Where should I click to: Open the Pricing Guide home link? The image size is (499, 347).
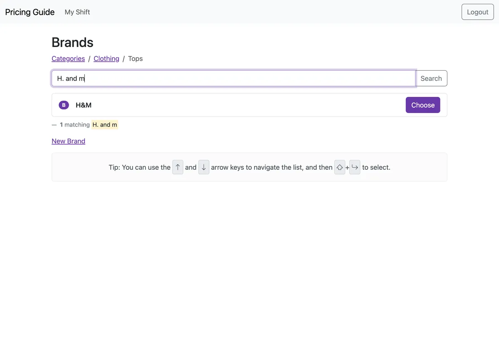pos(30,12)
